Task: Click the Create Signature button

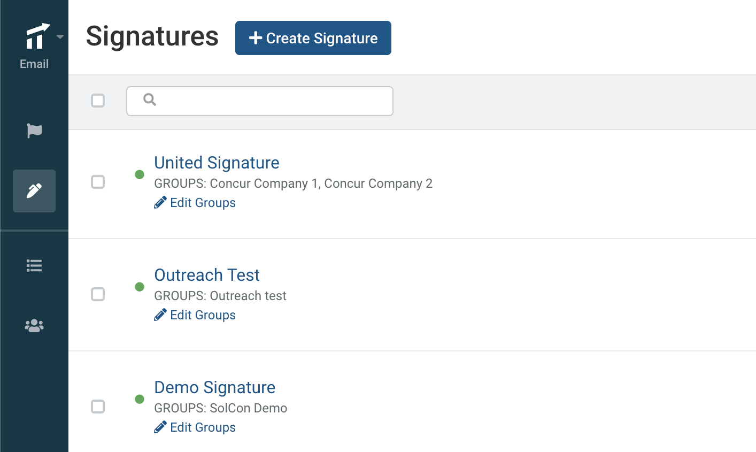Action: pyautogui.click(x=313, y=38)
